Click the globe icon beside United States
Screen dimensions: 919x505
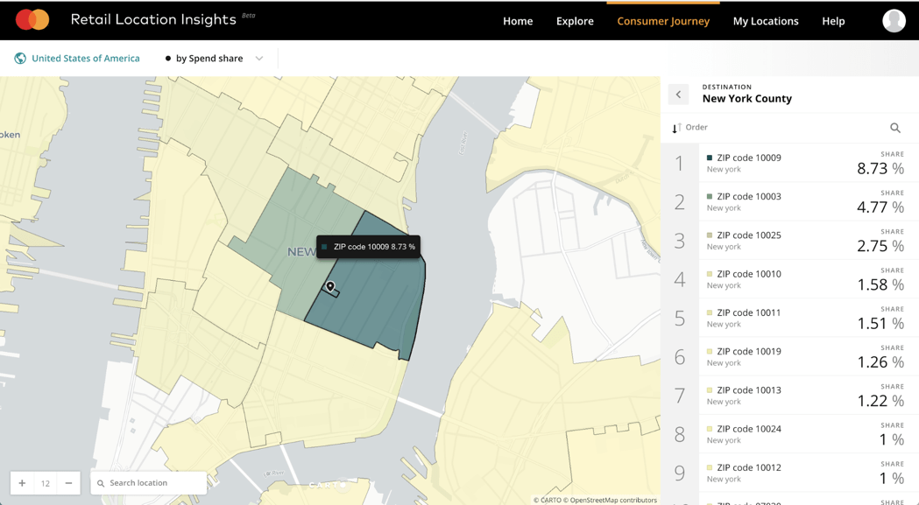(x=20, y=58)
